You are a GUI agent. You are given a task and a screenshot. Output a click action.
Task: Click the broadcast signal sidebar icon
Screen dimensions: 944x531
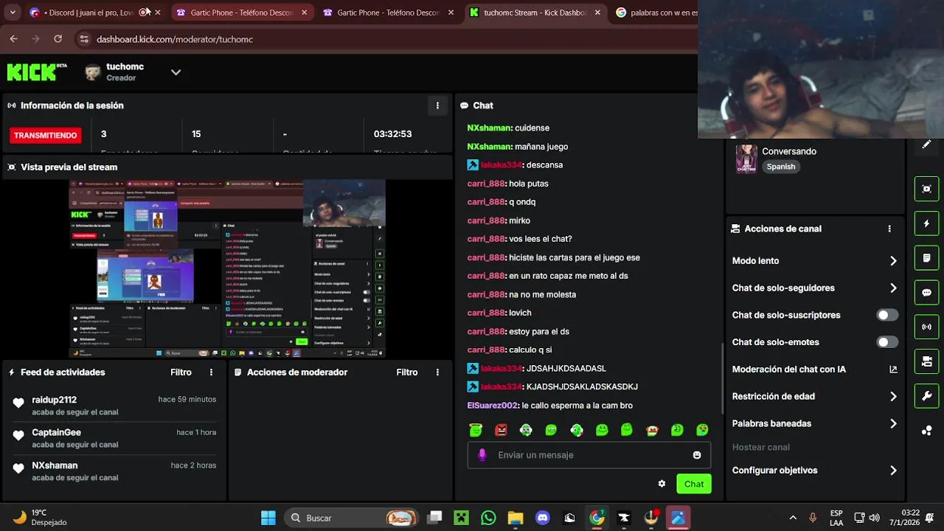point(927,327)
